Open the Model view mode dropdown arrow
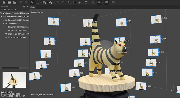Screen dimensions: 180x98 tap(102, 2)
